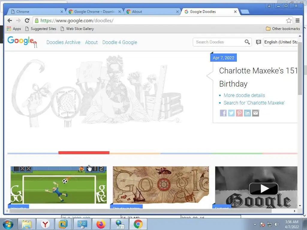Open the network tray icon

pyautogui.click(x=270, y=224)
